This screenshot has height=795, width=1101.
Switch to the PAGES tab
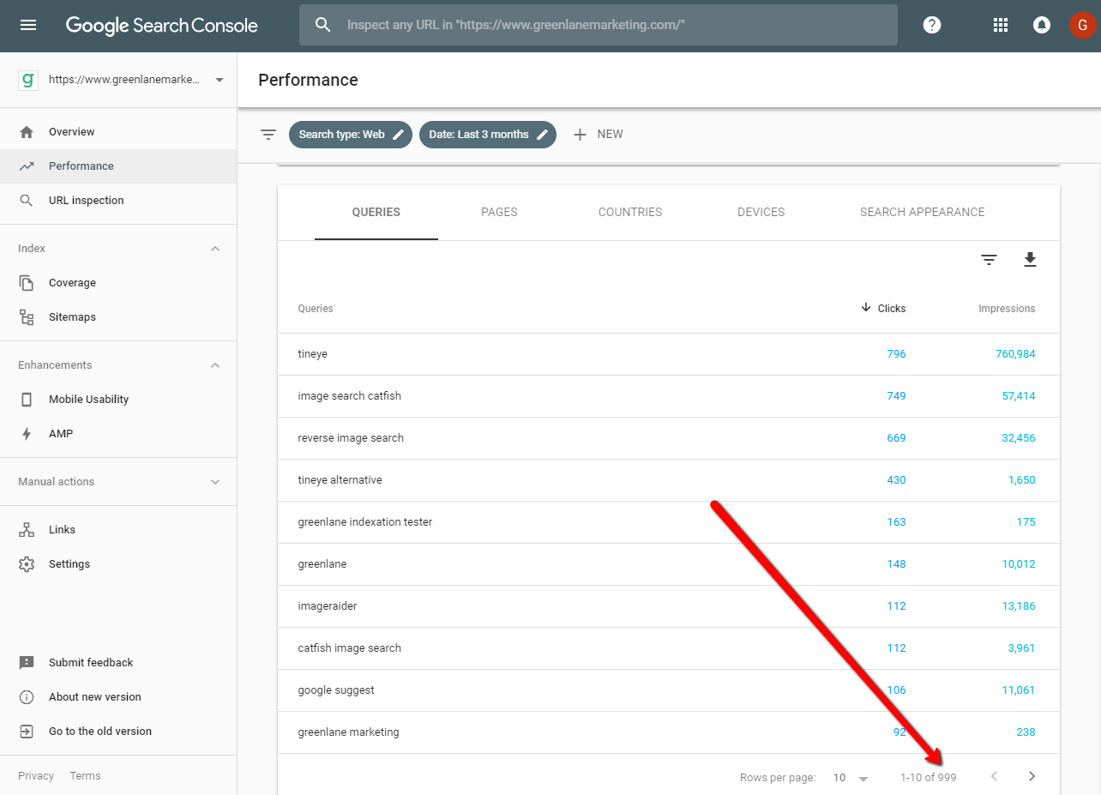[x=499, y=212]
